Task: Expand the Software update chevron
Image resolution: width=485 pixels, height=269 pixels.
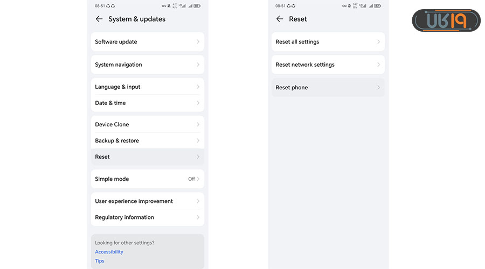Action: [x=198, y=42]
